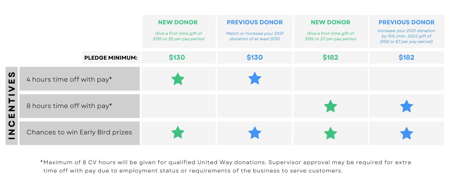Click "Match or increase your 2021 donation" text

click(x=255, y=36)
